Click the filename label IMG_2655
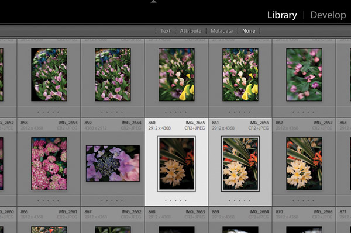Screen dimensions: 351x233 (x=195, y=123)
